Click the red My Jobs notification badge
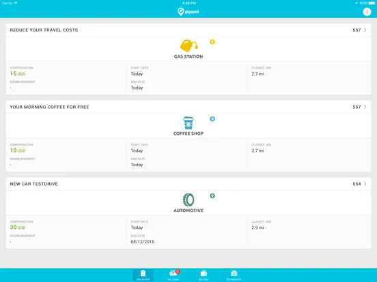Screen dimensions: 377x282 pyautogui.click(x=178, y=272)
